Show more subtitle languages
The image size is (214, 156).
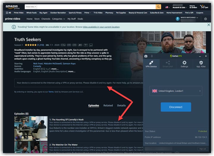coord(55,69)
